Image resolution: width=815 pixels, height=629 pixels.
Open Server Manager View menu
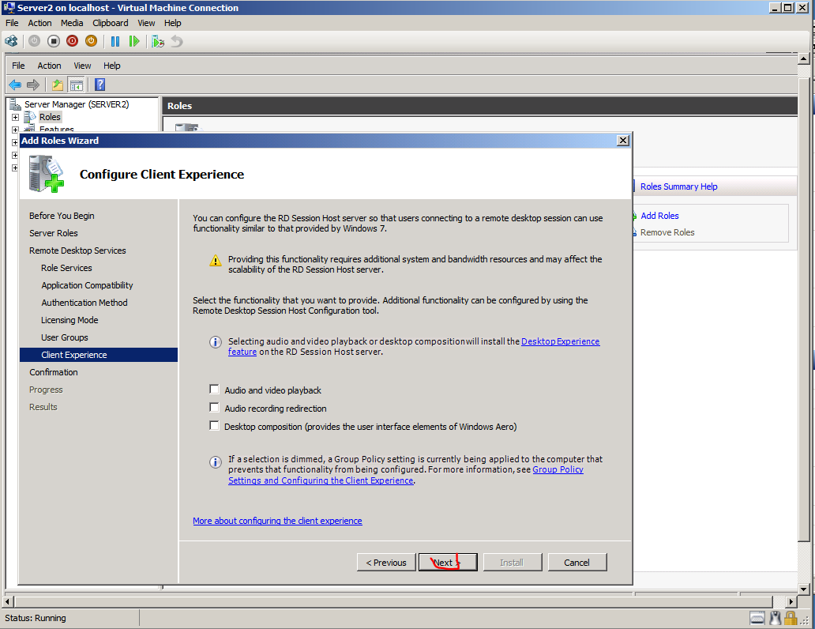[82, 66]
